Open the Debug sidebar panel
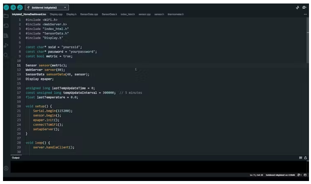The width and height of the screenshot is (311, 184). pyautogui.click(x=6, y=45)
